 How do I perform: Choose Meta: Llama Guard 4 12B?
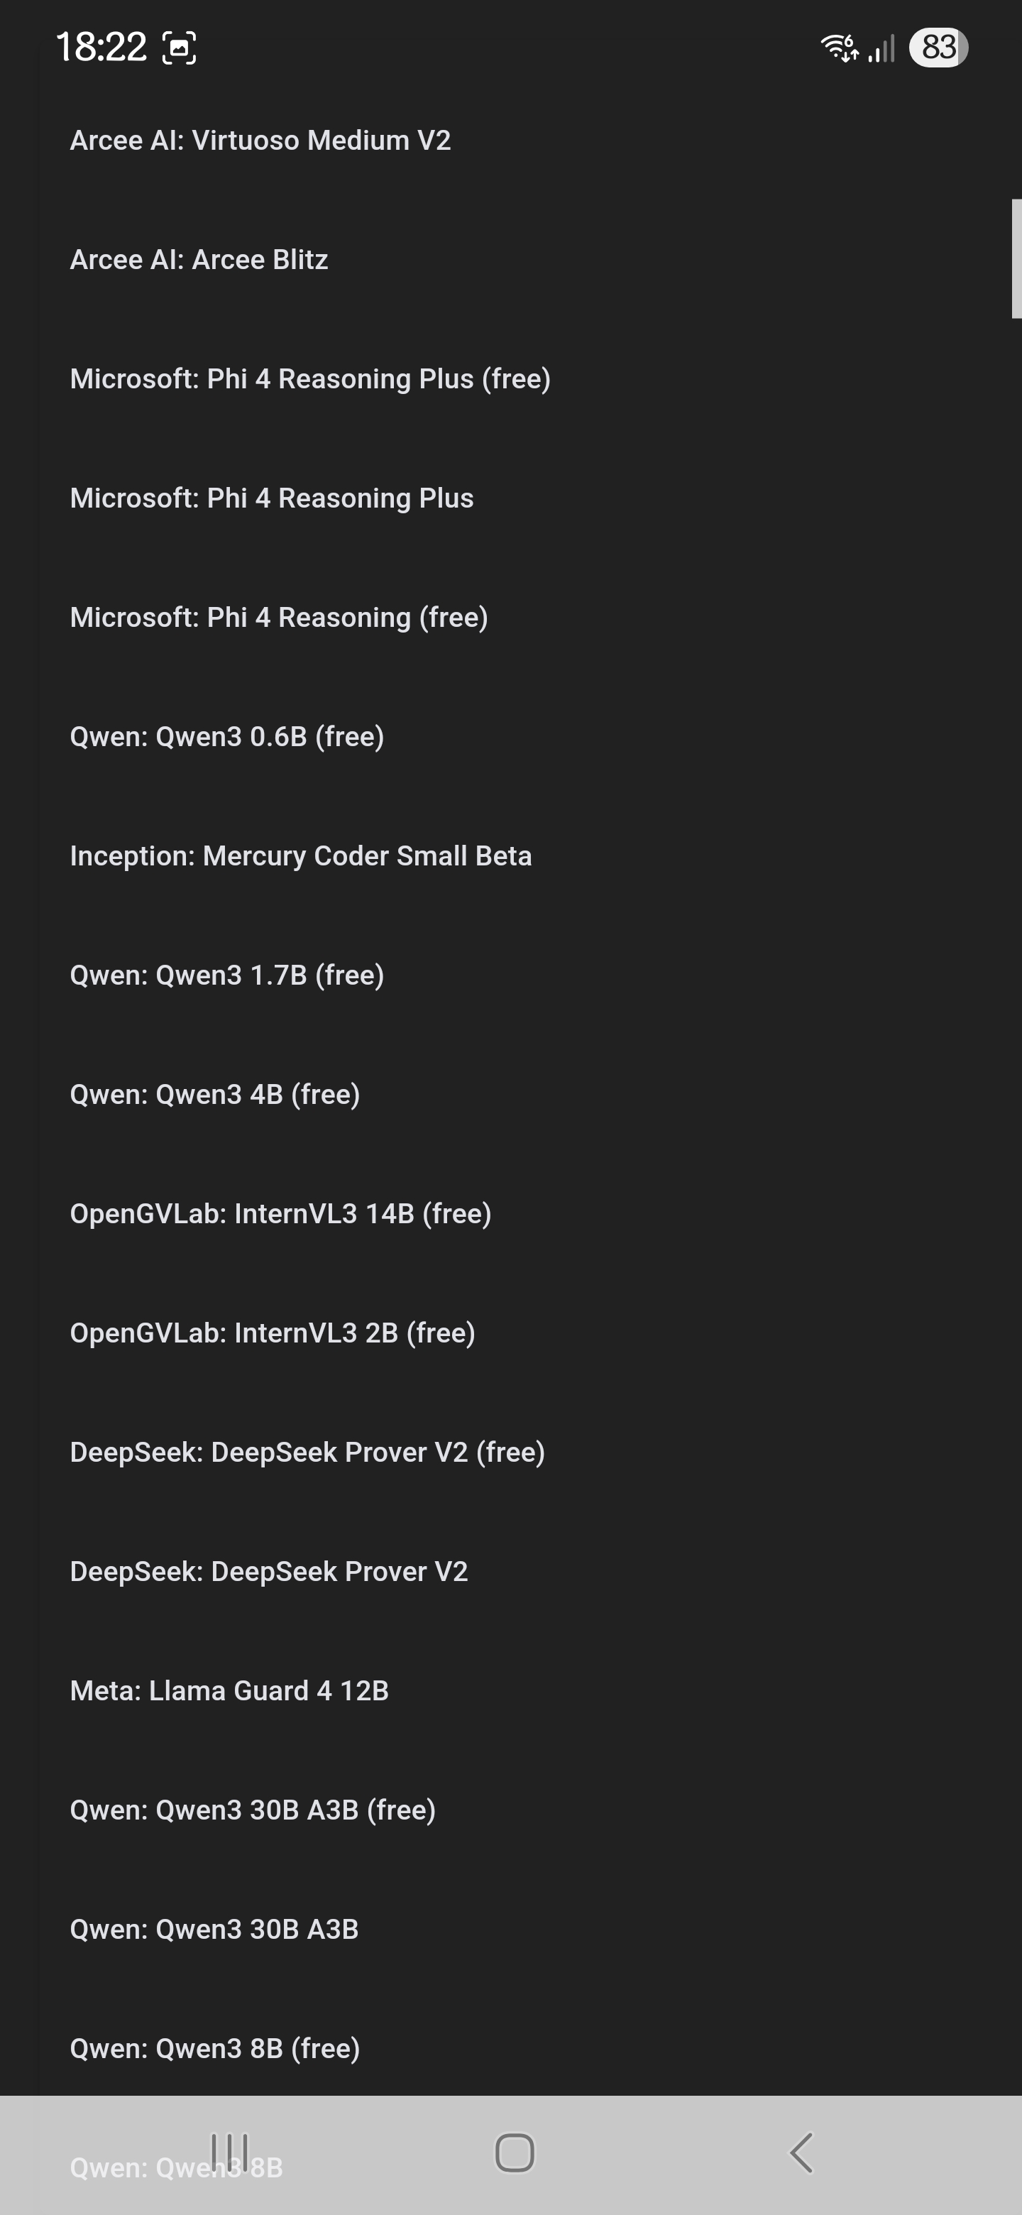[x=229, y=1690]
